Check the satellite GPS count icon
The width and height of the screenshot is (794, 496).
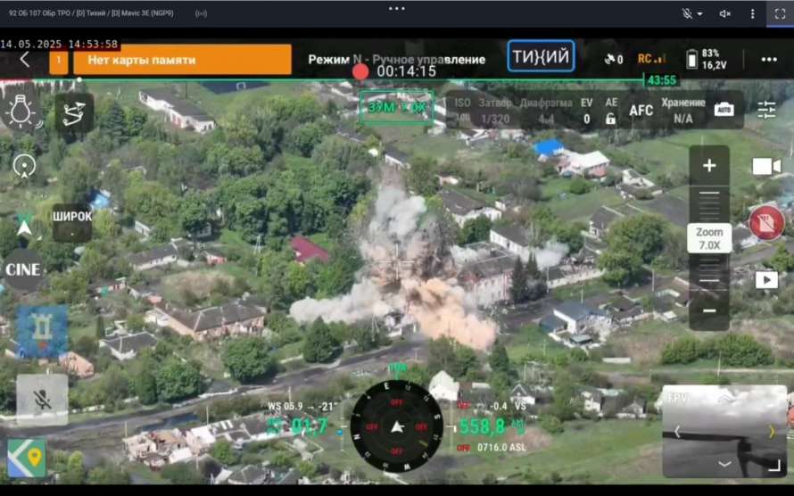(x=613, y=59)
